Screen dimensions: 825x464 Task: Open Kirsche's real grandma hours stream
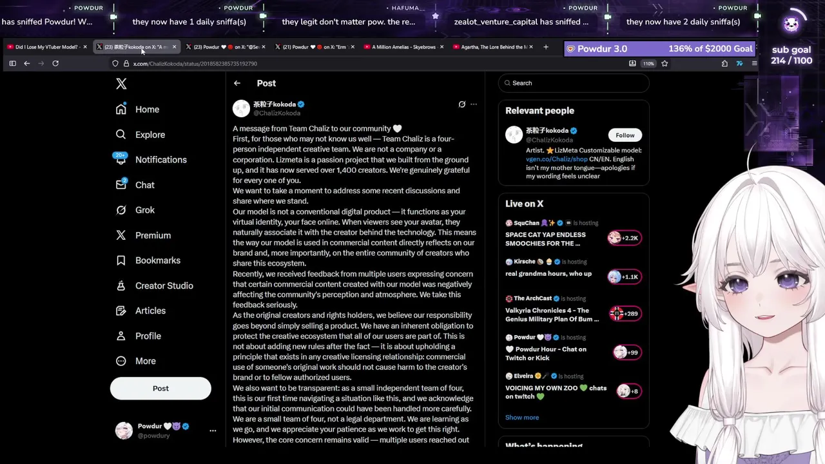(x=548, y=274)
